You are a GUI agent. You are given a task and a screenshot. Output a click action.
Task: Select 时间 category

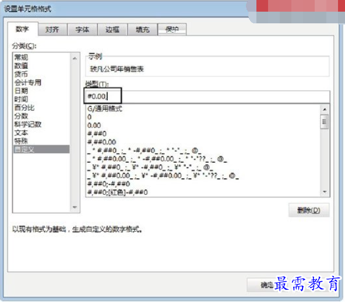pos(41,99)
